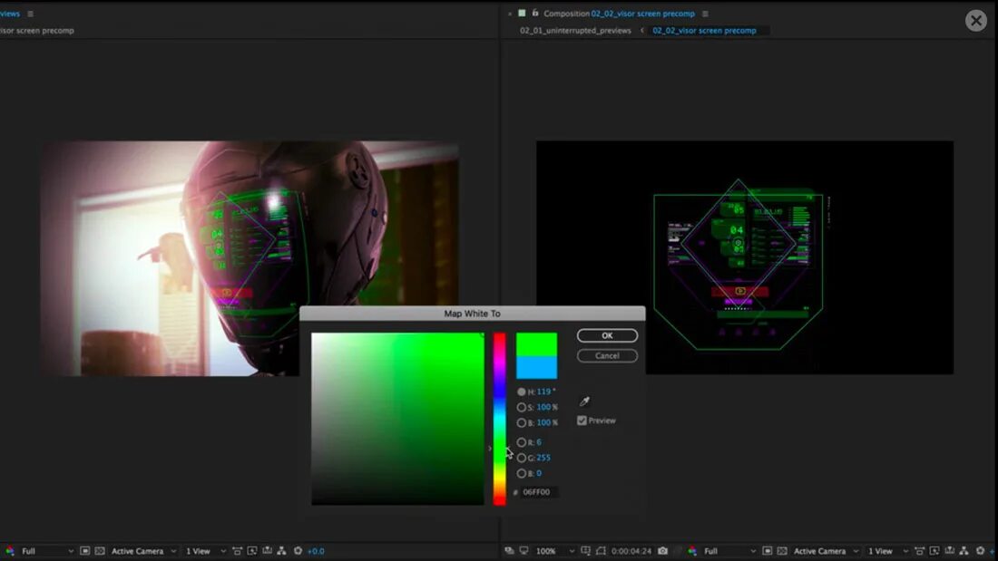Click the composition flowchart icon in right viewer
The width and height of the screenshot is (998, 561).
pyautogui.click(x=964, y=551)
